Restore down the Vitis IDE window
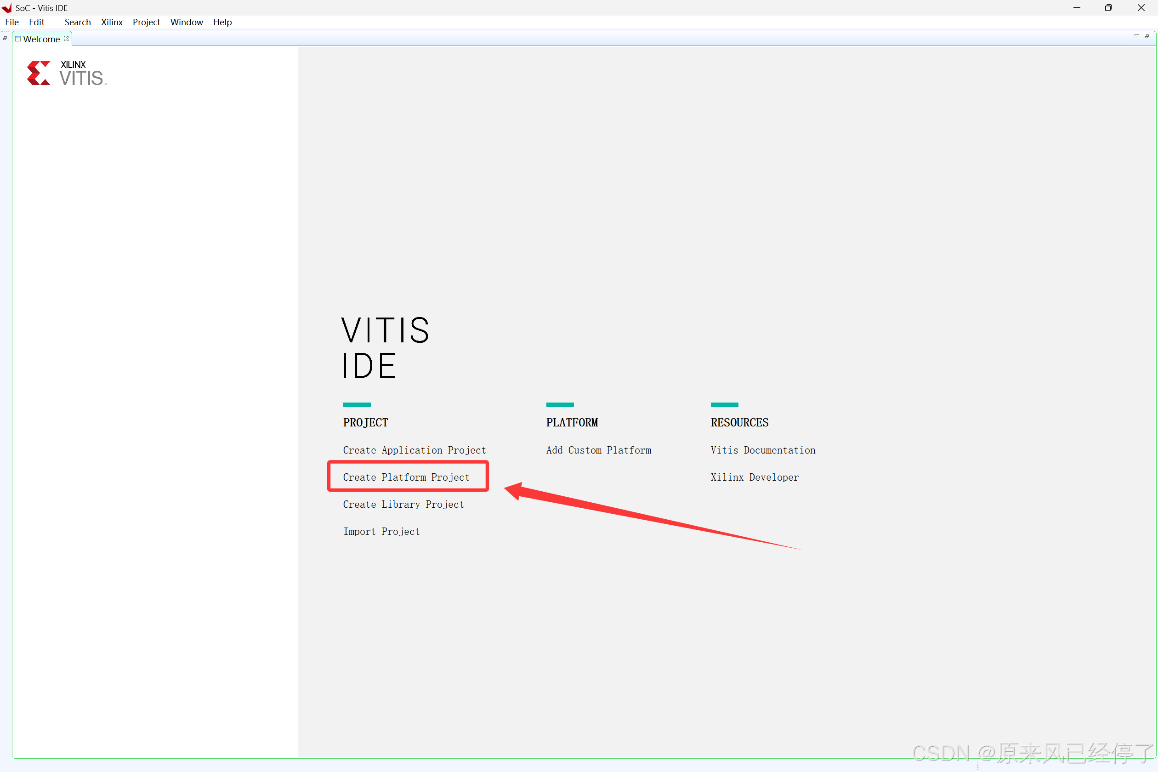 [1108, 8]
